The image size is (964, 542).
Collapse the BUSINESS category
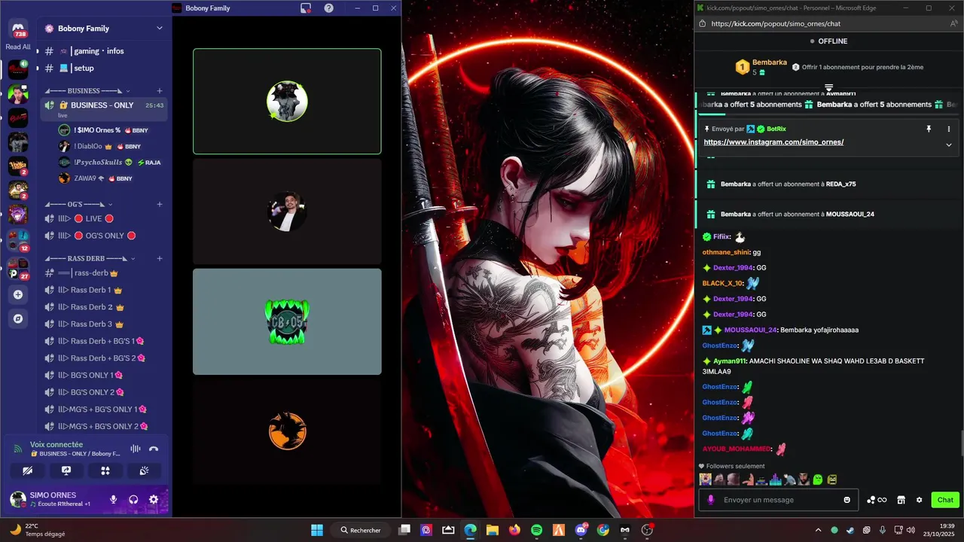pyautogui.click(x=85, y=91)
